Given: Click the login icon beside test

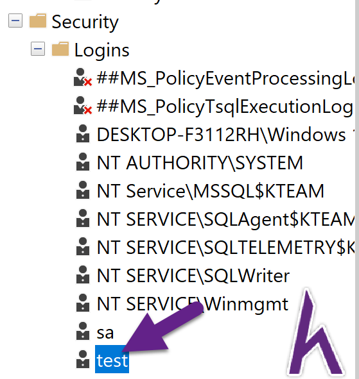Looking at the screenshot, I should click(x=83, y=360).
